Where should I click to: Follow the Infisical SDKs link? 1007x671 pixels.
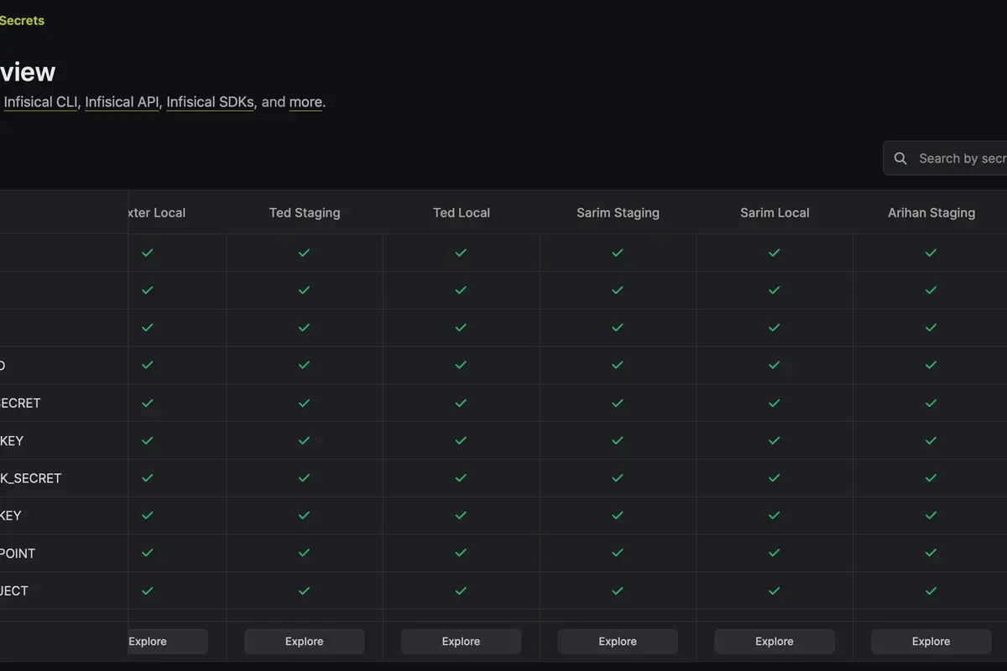pyautogui.click(x=210, y=102)
